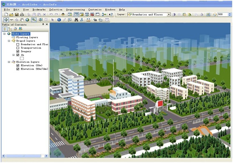Viewport: 233px width, 163px height.
Task: Click the What's This help icon
Action: pyautogui.click(x=111, y=15)
